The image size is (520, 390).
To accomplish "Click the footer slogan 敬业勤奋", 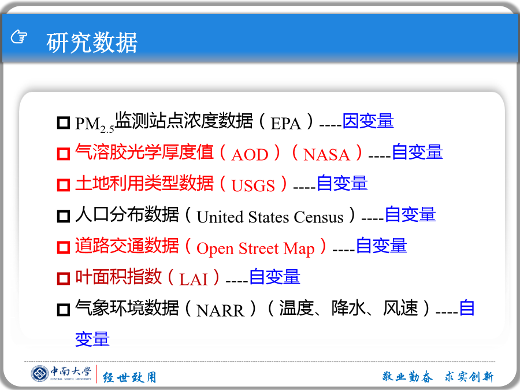I will coord(407,376).
